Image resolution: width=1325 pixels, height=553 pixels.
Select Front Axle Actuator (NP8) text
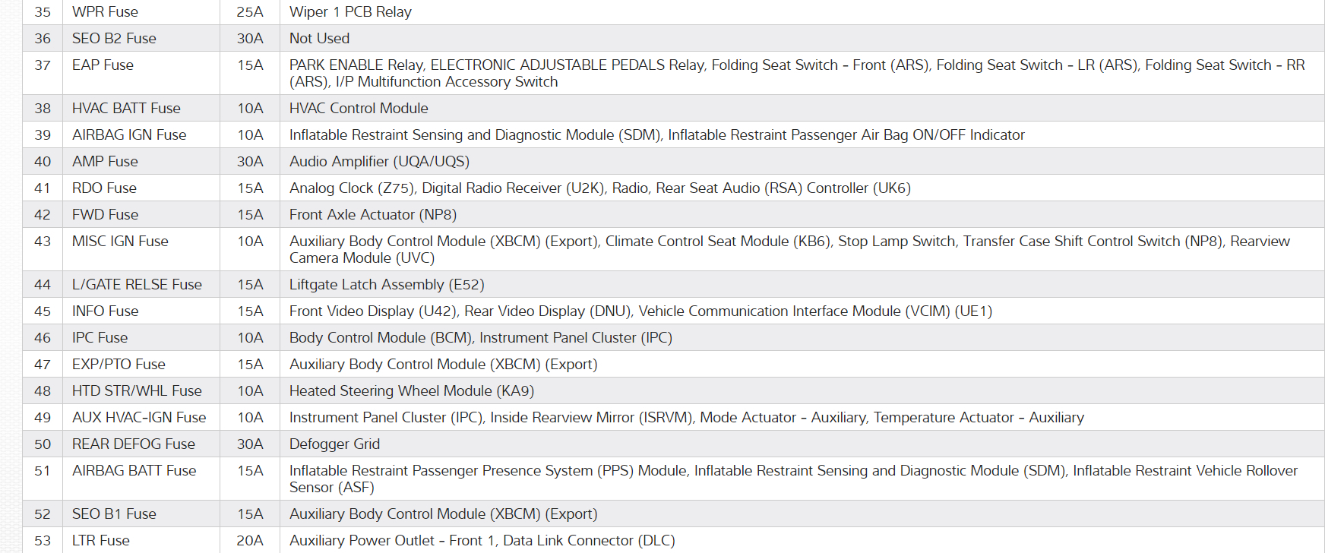[372, 215]
